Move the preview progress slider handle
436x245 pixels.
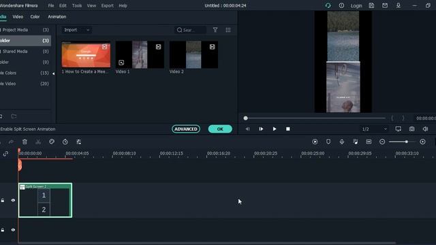[x=245, y=118]
